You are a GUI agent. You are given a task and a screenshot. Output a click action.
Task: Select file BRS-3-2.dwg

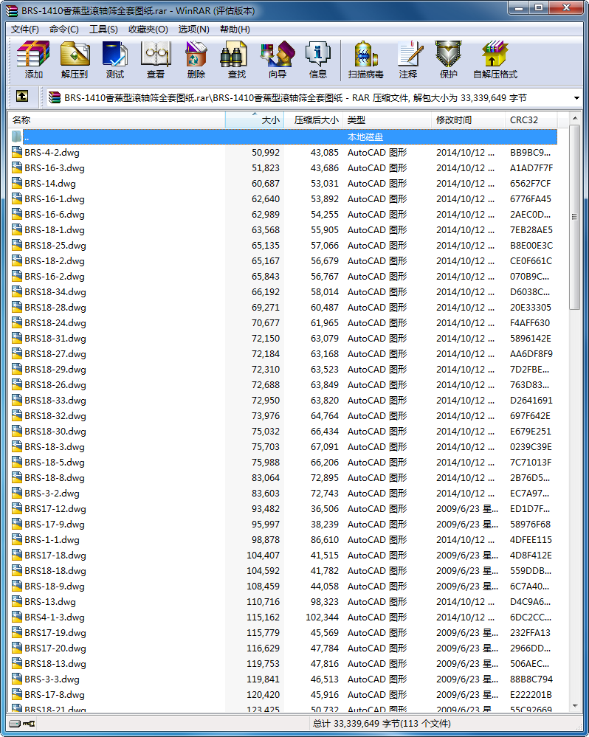(52, 493)
